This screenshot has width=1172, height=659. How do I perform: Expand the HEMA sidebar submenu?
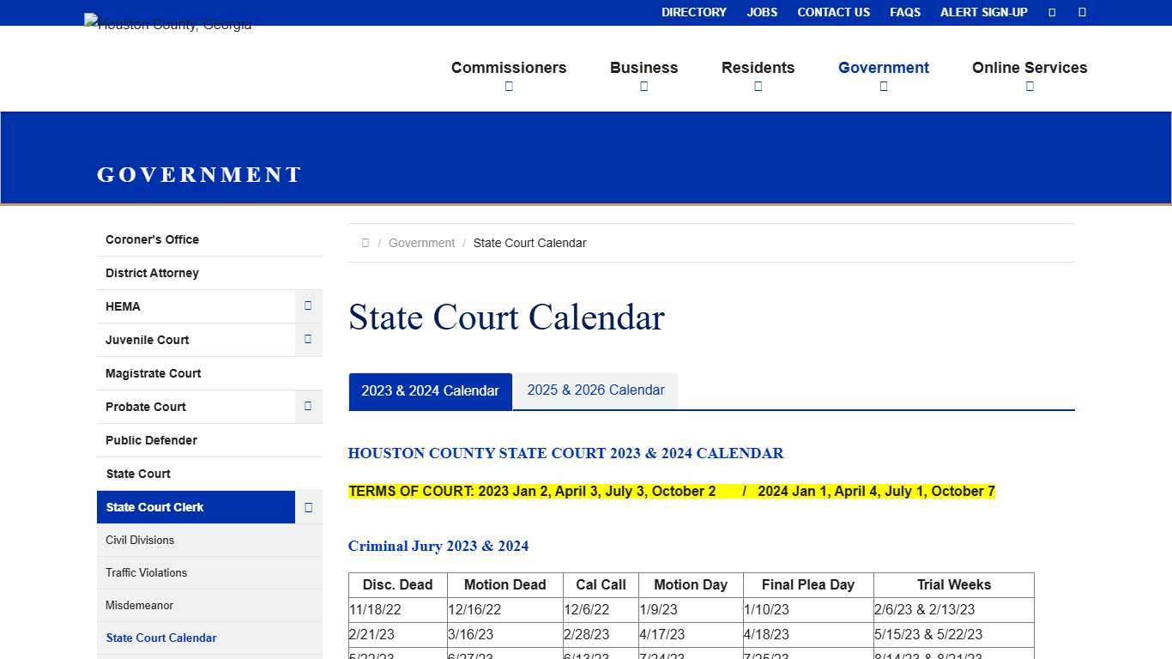(x=308, y=305)
